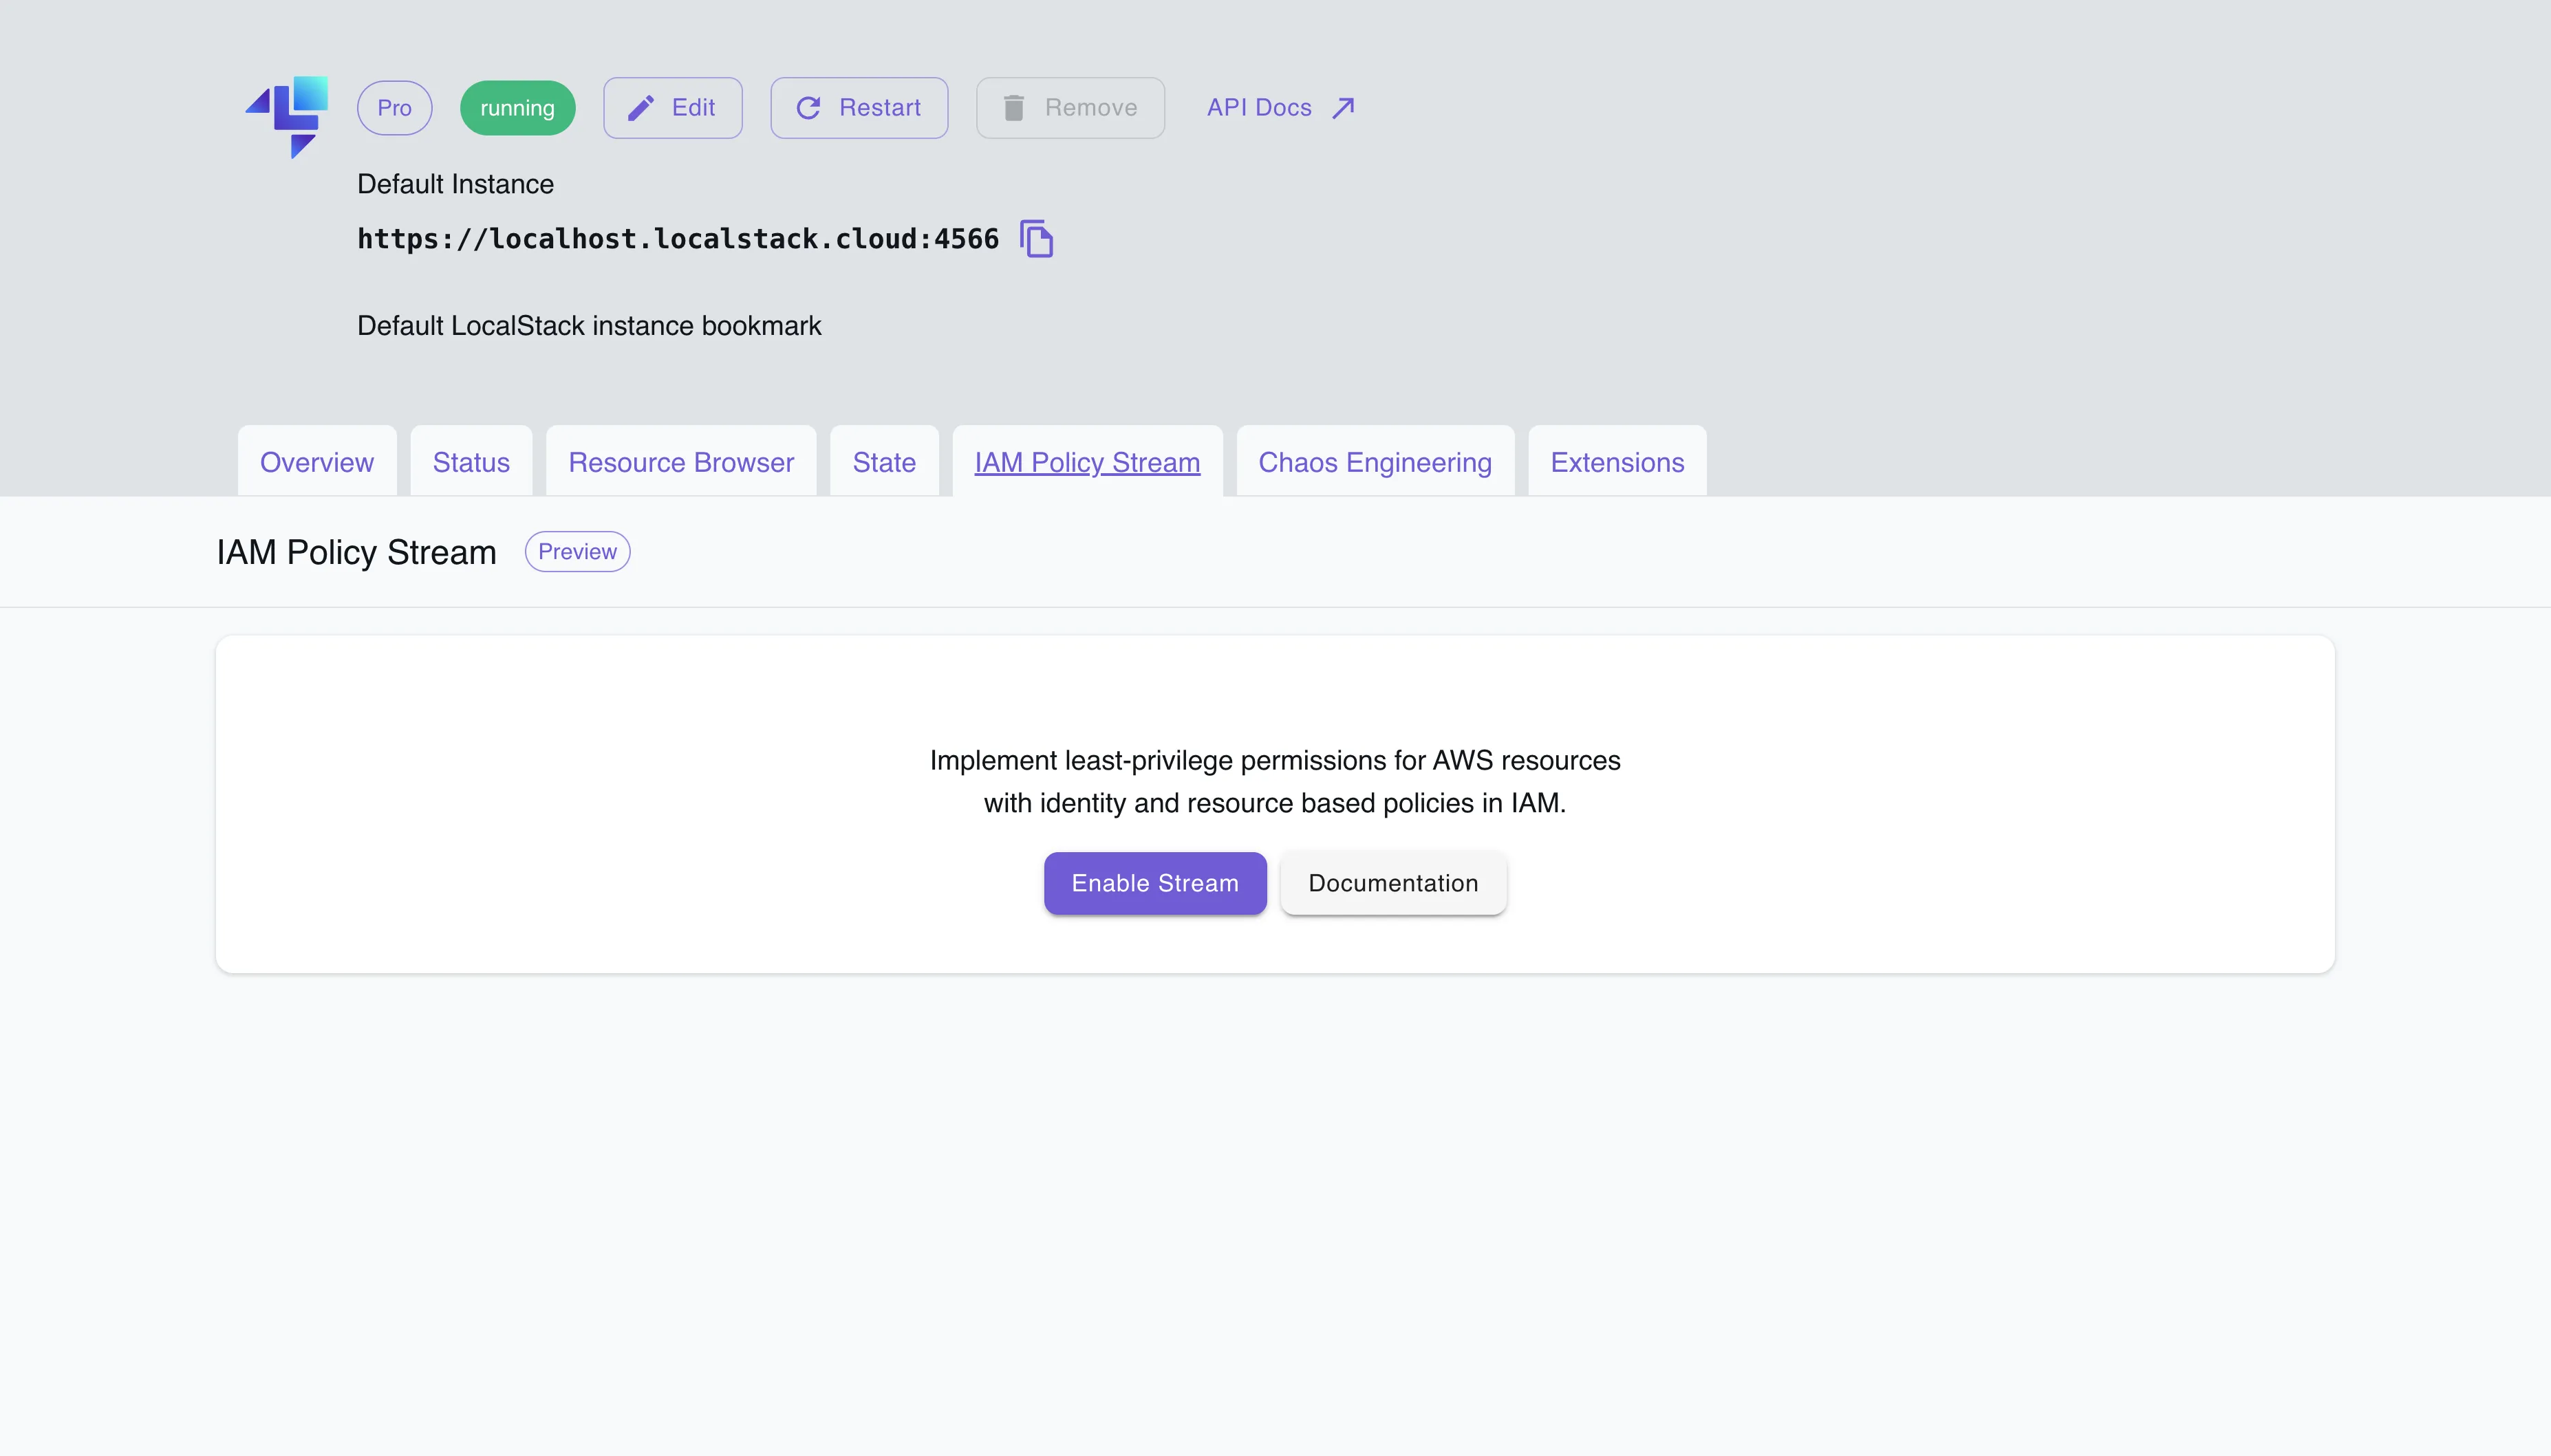Viewport: 2551px width, 1456px height.
Task: Click the instance URL text
Action: pyautogui.click(x=677, y=239)
